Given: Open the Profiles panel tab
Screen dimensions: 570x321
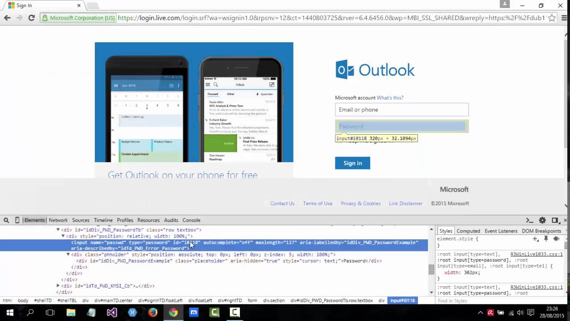Looking at the screenshot, I should pyautogui.click(x=125, y=220).
